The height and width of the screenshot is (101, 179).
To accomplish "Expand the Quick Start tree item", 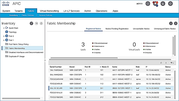I will (4, 28).
